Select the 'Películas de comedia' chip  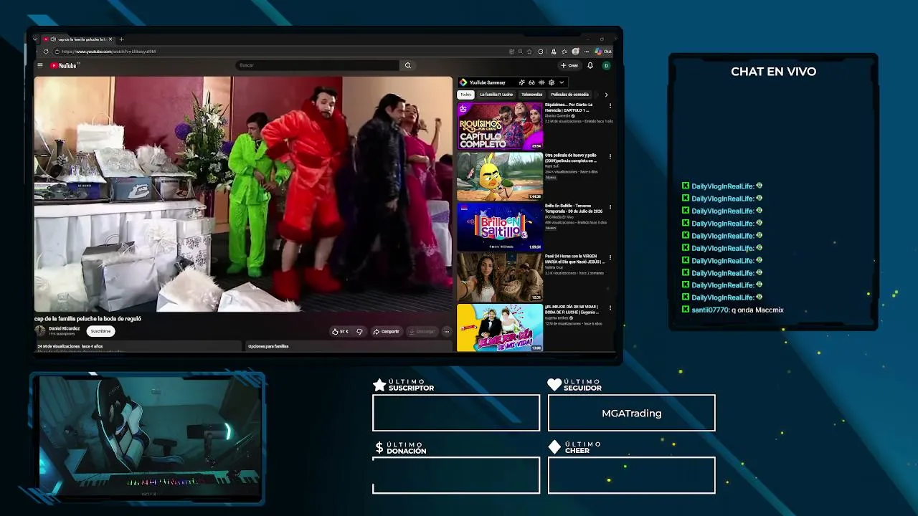click(570, 95)
